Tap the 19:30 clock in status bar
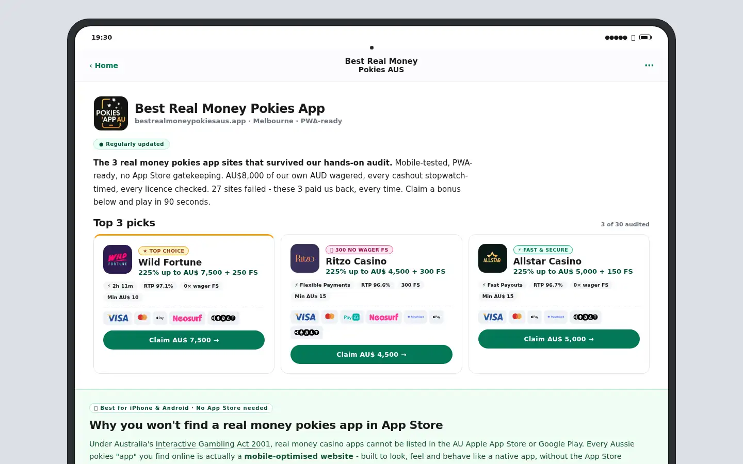Image resolution: width=743 pixels, height=464 pixels. 102,38
